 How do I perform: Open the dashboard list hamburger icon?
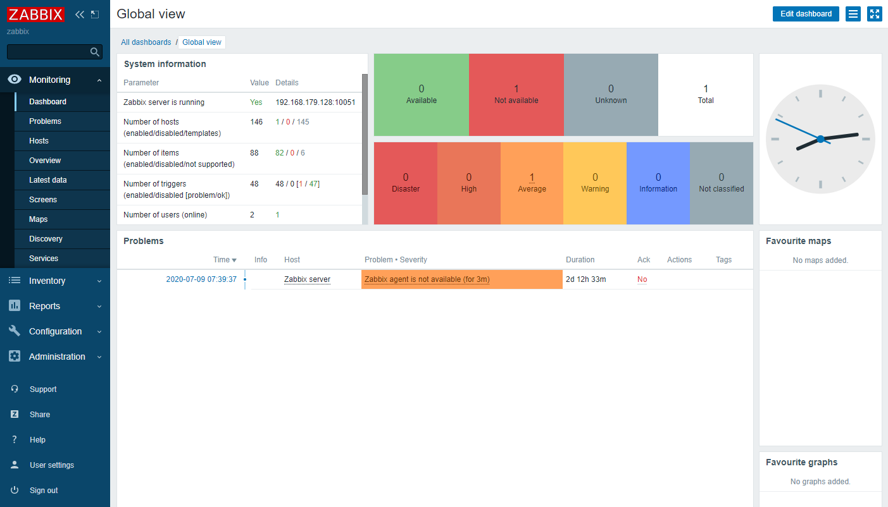point(853,13)
